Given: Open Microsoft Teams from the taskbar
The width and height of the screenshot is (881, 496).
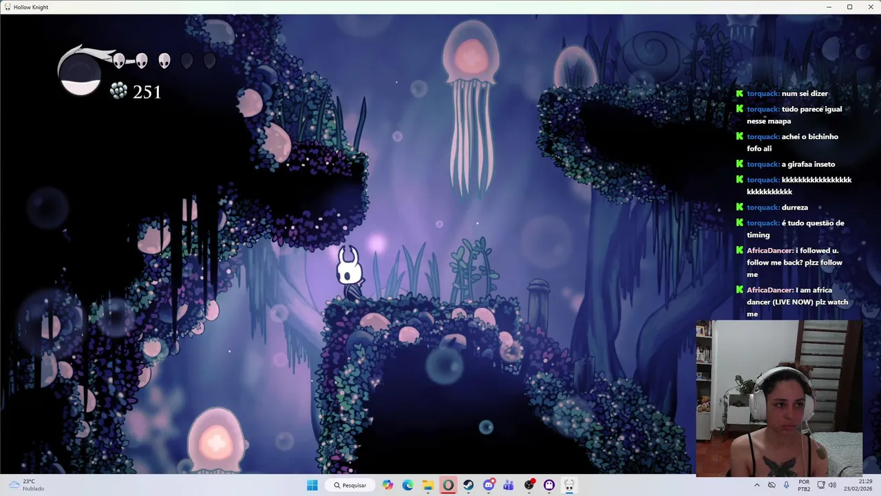Looking at the screenshot, I should point(509,485).
